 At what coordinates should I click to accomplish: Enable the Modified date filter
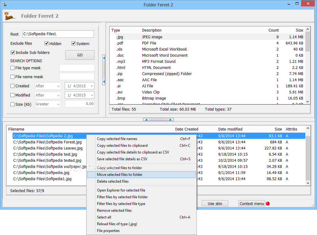[12, 95]
